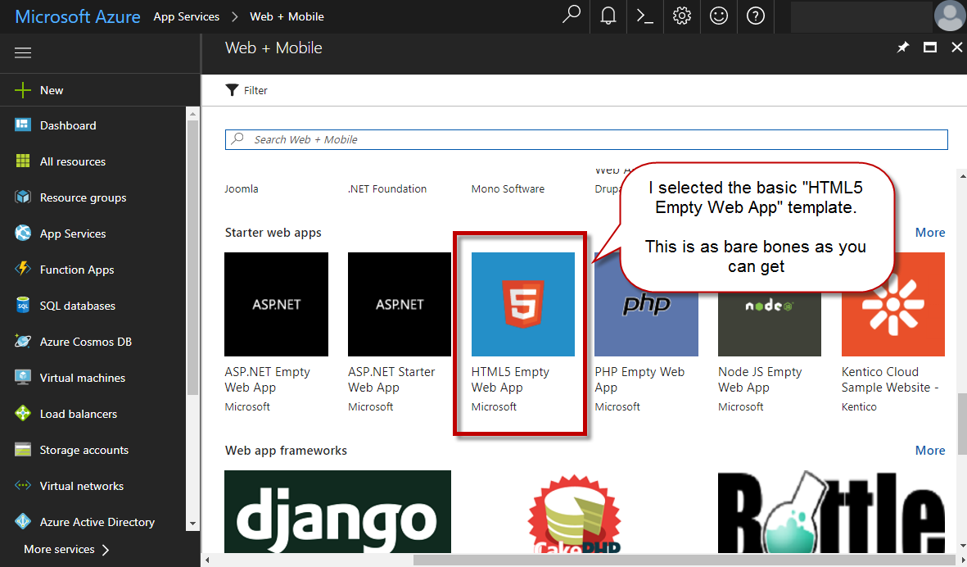The height and width of the screenshot is (567, 967).
Task: Select the CakePHP framework tile
Action: [574, 513]
